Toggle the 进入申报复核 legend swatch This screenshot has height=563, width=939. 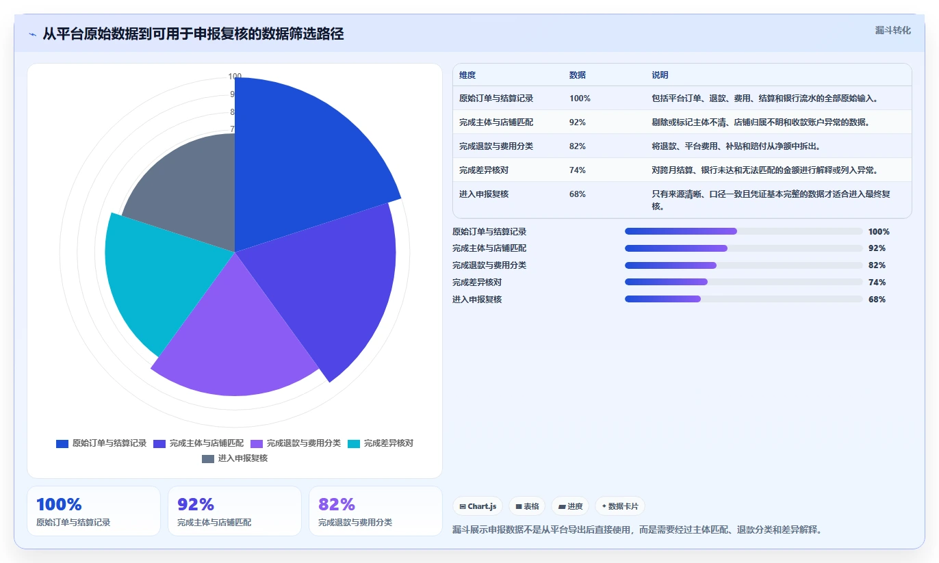click(208, 458)
